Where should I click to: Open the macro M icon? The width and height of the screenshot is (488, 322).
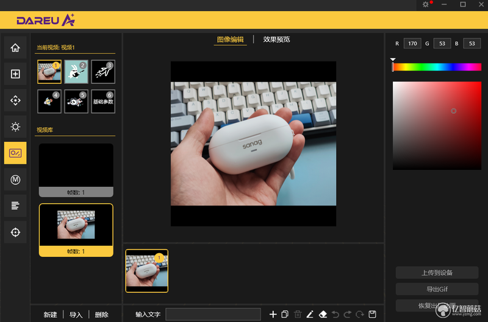(15, 180)
